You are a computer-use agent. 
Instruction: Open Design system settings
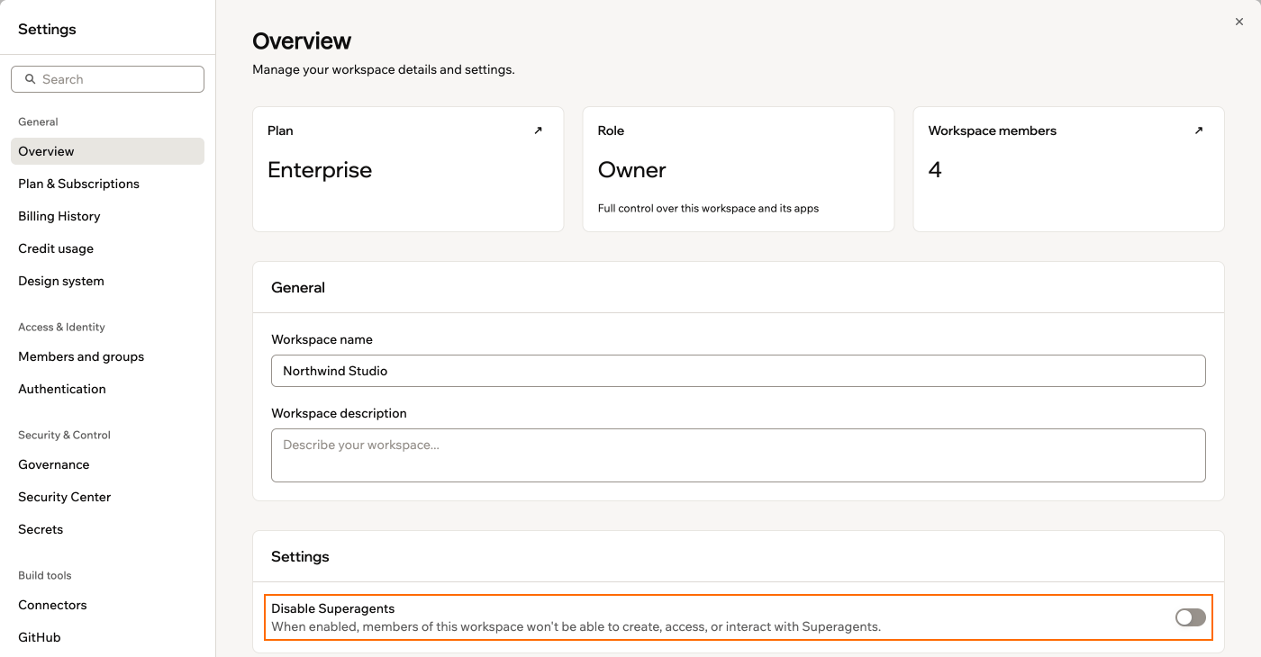click(107, 281)
